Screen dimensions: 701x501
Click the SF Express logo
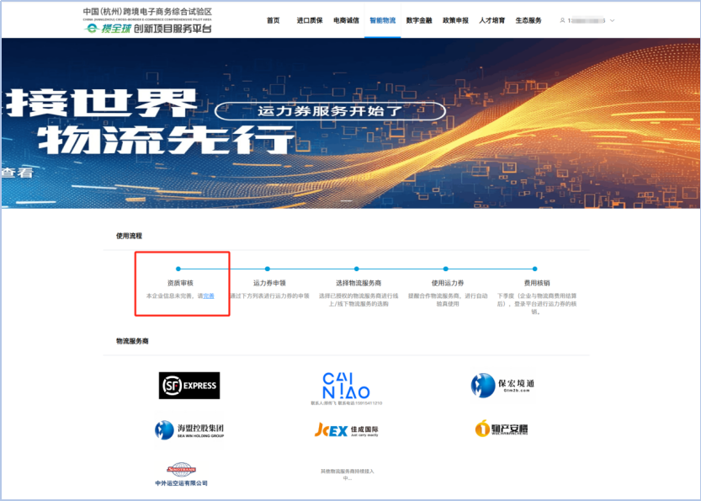tap(189, 386)
